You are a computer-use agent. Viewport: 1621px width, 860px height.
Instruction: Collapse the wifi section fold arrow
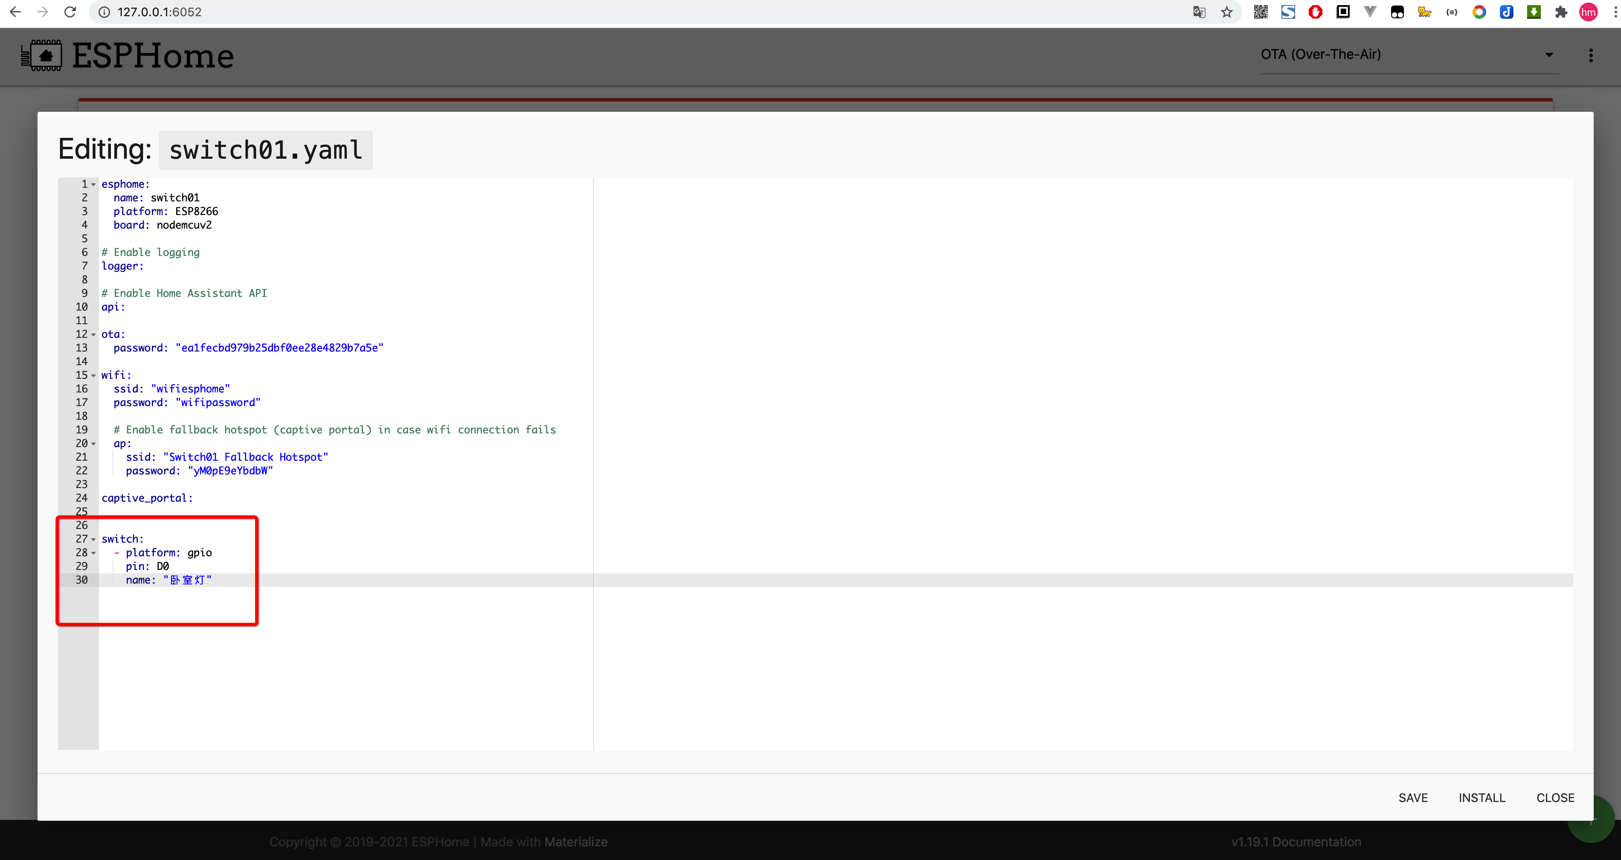94,375
